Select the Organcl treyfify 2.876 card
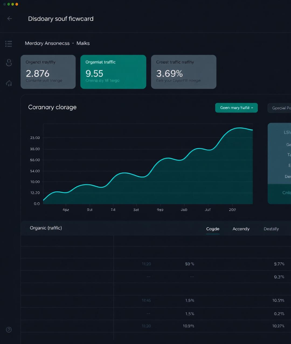Screen dimensions: 291x344 pyautogui.click(x=48, y=72)
